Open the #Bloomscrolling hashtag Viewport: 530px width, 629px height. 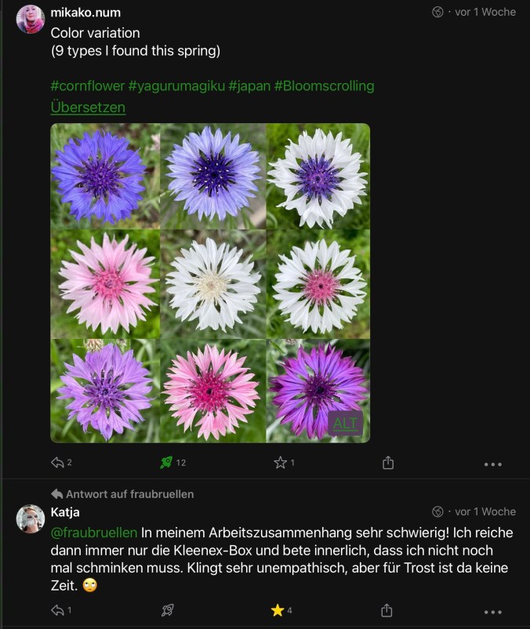(x=324, y=85)
